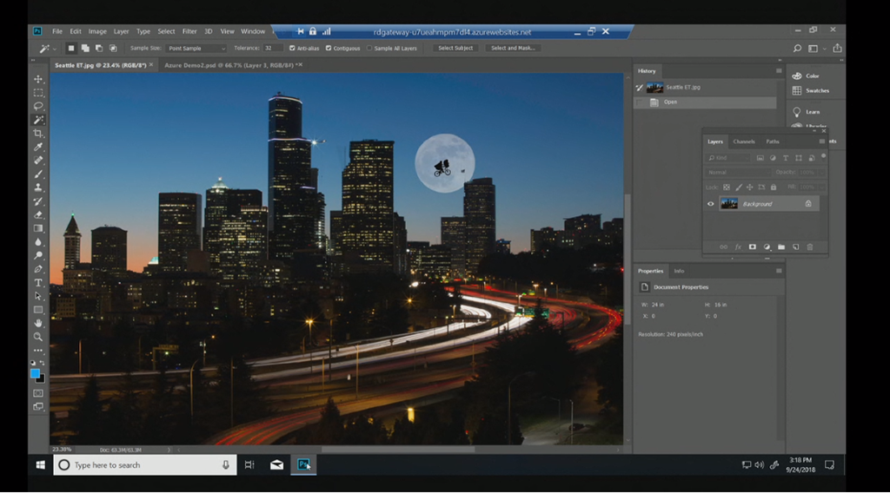The height and width of the screenshot is (493, 890).
Task: Toggle the Anti-alias checkbox
Action: (292, 49)
